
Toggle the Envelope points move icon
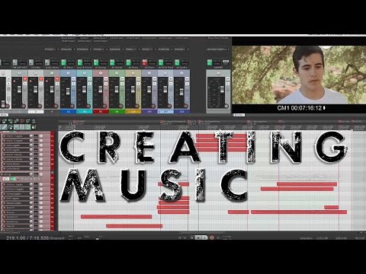(16, 127)
